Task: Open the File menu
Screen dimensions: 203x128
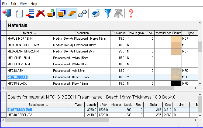Action: click(x=5, y=4)
